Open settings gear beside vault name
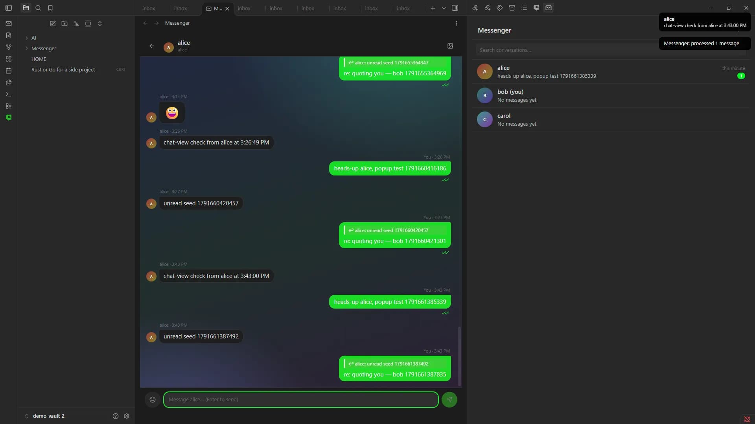The width and height of the screenshot is (755, 424). coord(127,416)
